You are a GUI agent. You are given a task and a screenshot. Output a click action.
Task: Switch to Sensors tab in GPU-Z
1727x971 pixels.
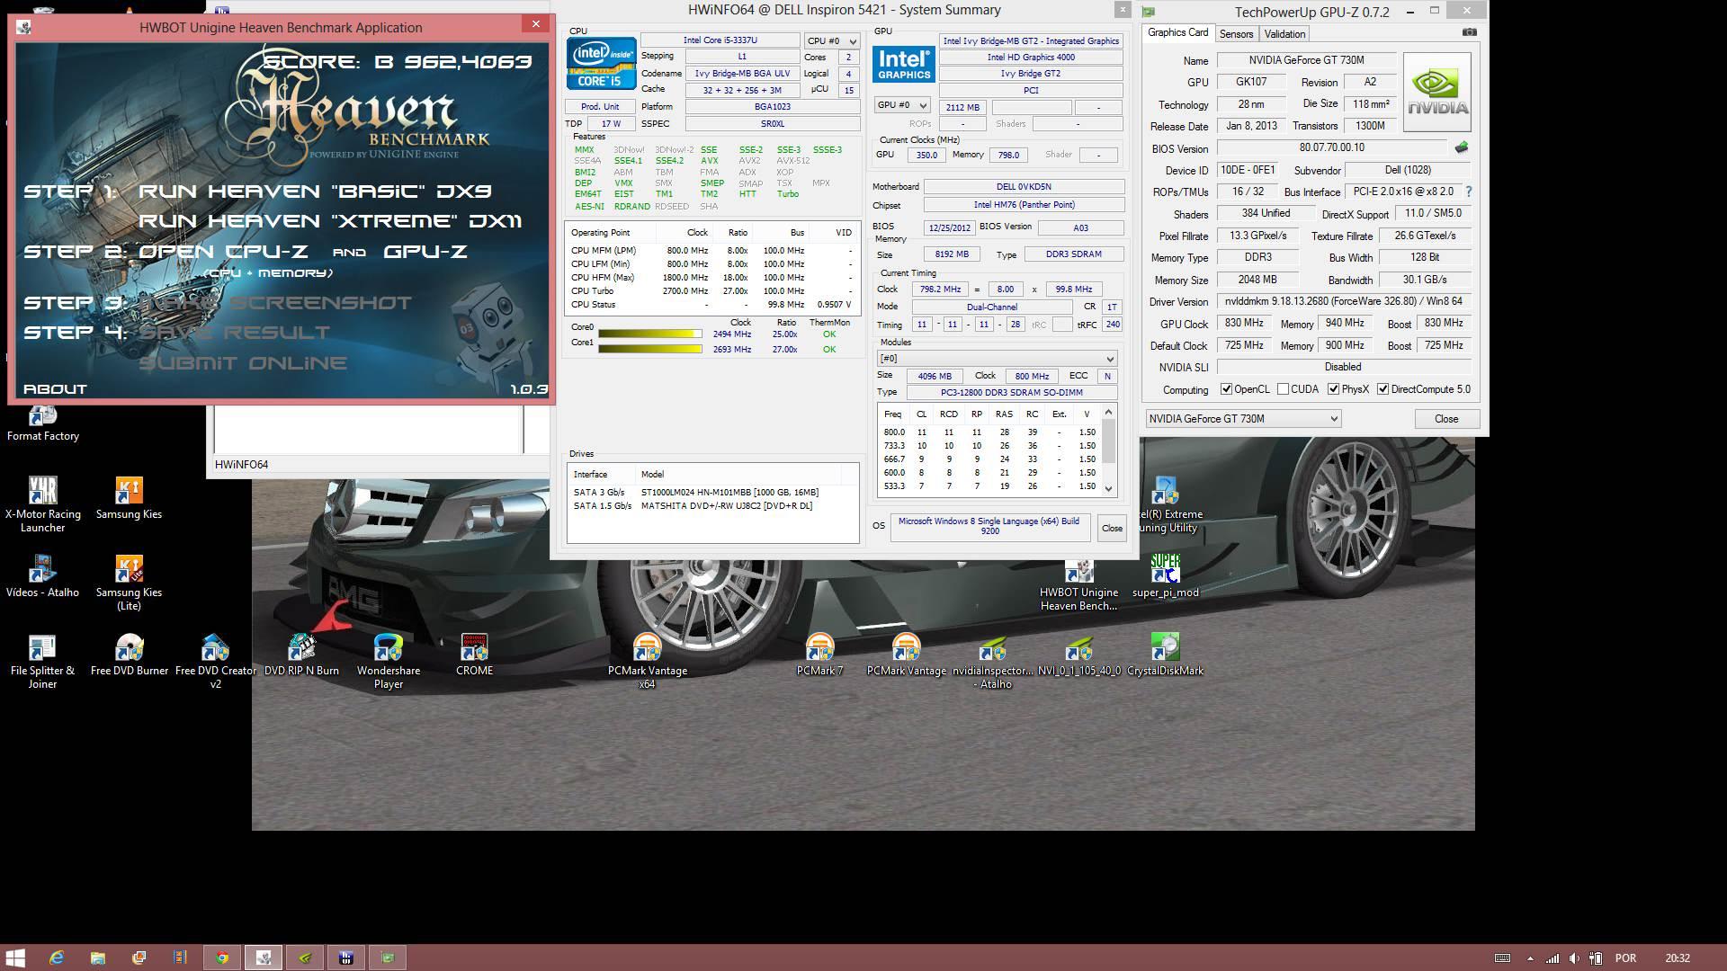(x=1236, y=34)
